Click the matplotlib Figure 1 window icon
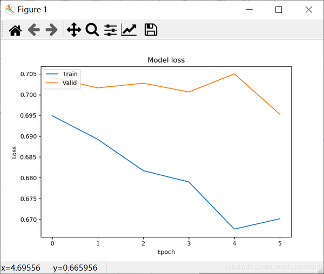 point(10,10)
